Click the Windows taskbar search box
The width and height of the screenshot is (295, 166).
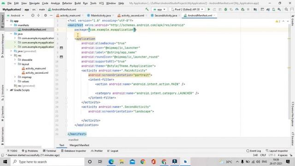(x=47, y=162)
